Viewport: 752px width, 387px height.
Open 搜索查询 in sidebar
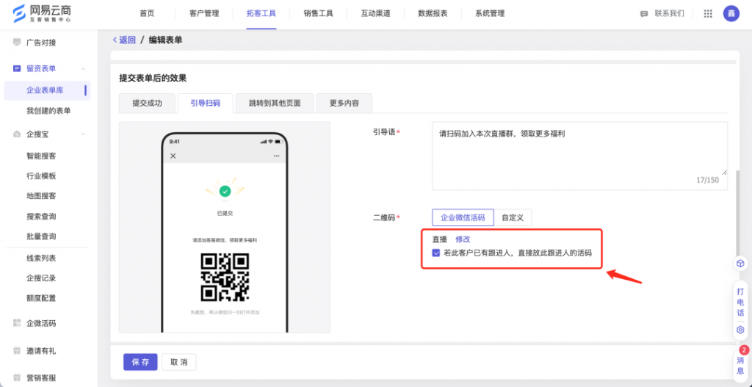pos(41,217)
